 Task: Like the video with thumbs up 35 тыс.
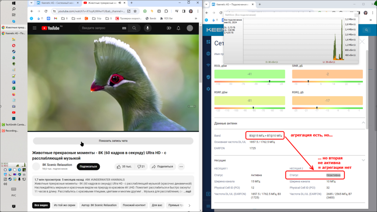[124, 167]
